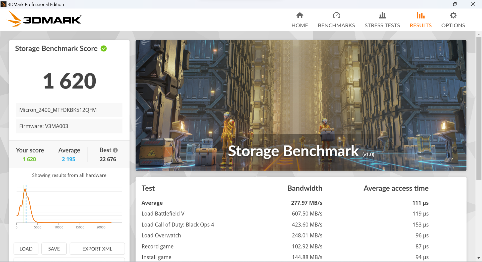Close the 3DMark Professional Edition window

473,4
